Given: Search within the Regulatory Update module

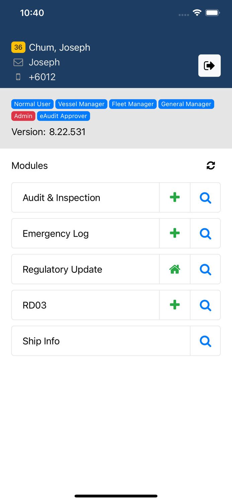Looking at the screenshot, I should point(205,269).
